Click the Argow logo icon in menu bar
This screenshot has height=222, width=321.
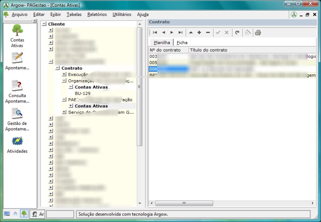294,15
